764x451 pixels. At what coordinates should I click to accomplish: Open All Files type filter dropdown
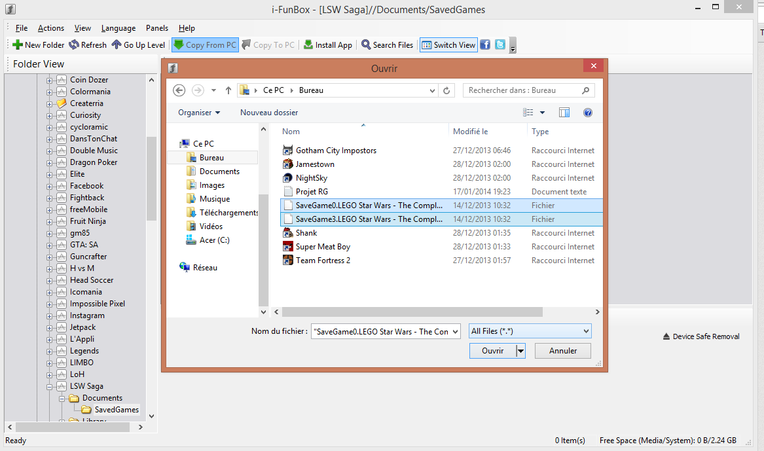(530, 331)
